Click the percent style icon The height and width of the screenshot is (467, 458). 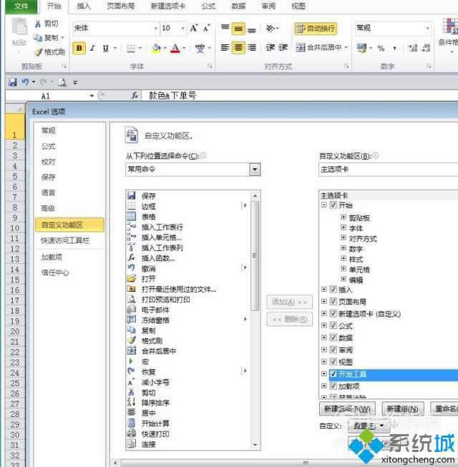pos(381,48)
